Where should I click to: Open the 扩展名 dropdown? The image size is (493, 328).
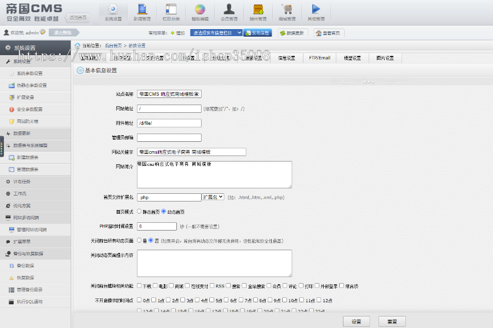(213, 197)
